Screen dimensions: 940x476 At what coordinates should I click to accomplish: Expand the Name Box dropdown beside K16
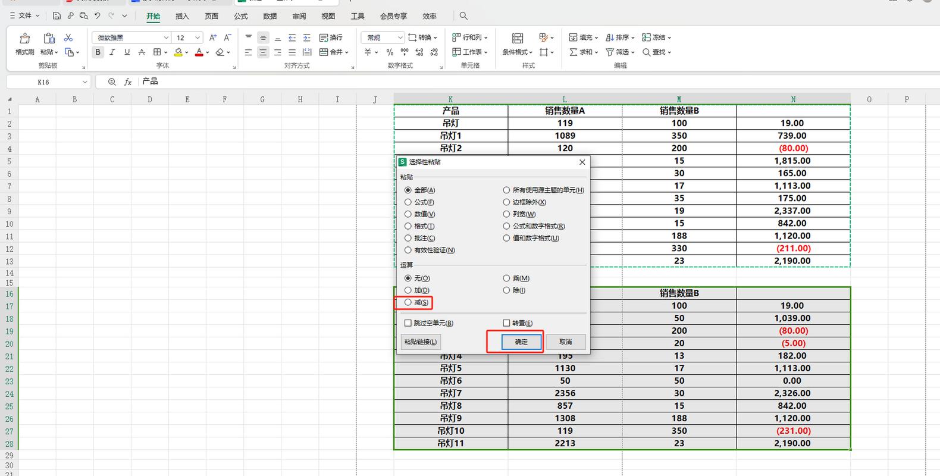click(x=84, y=82)
